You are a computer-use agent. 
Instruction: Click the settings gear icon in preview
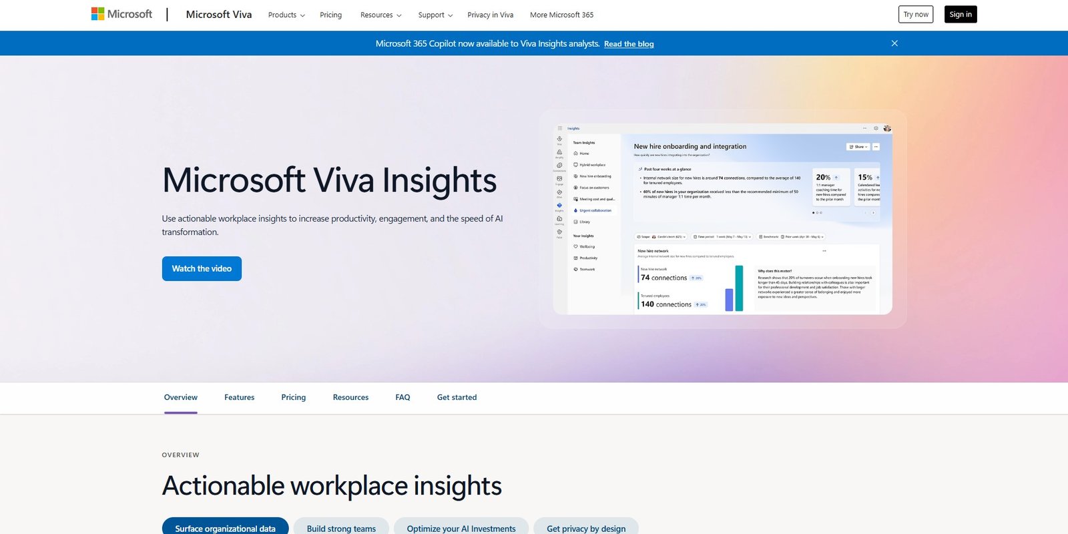[876, 128]
